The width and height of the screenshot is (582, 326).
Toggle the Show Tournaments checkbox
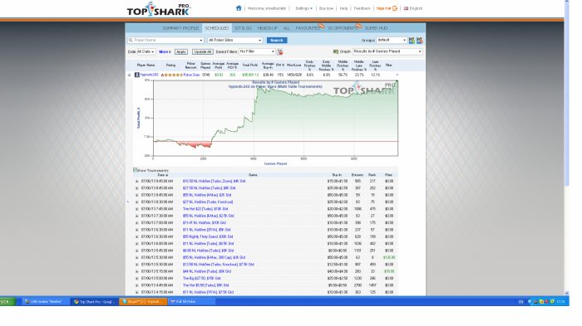click(135, 170)
